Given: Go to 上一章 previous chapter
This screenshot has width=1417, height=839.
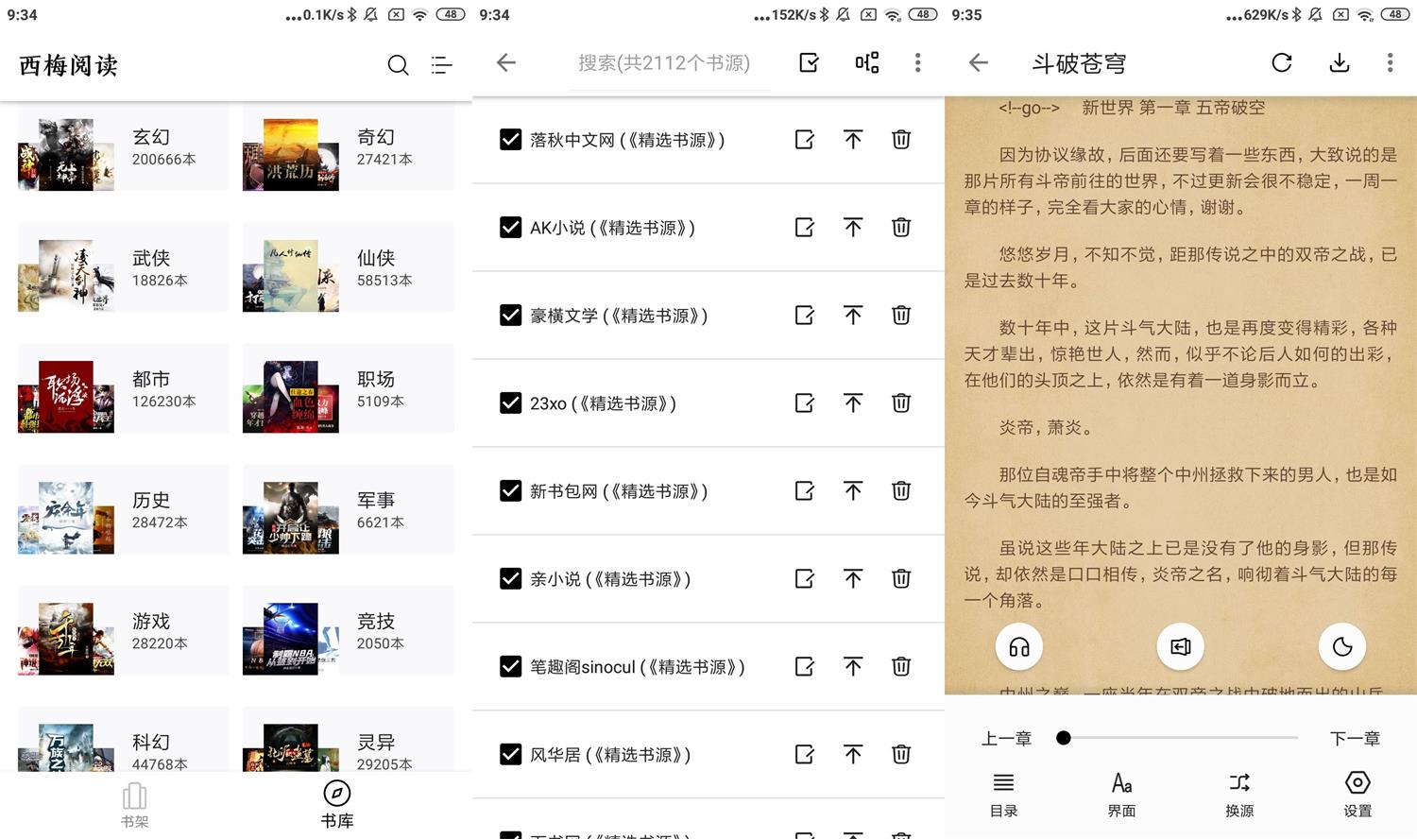Looking at the screenshot, I should (x=1006, y=738).
